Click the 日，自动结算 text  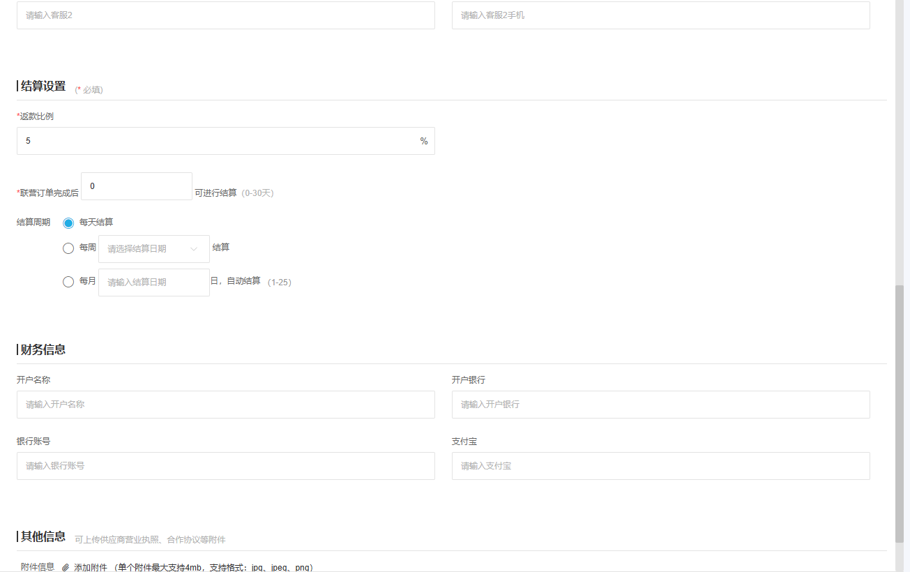pos(236,281)
